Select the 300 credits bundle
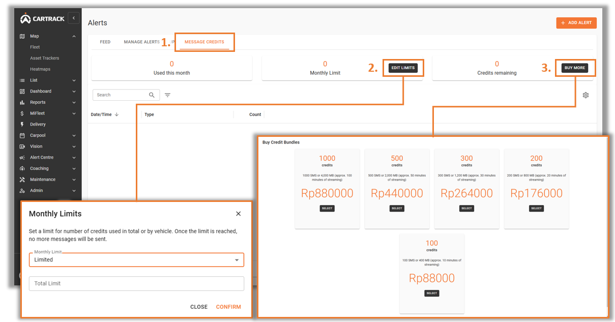The width and height of the screenshot is (615, 322). (x=466, y=208)
